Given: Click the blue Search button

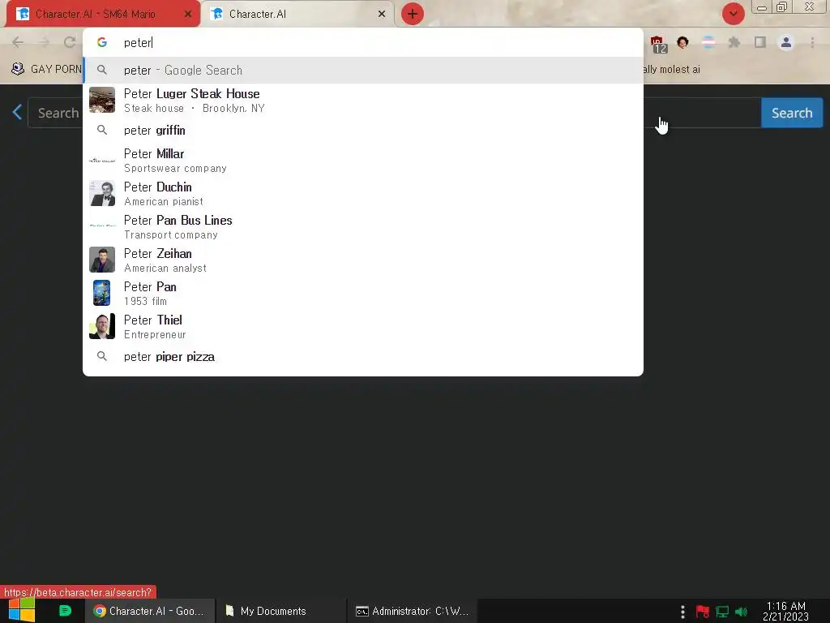Looking at the screenshot, I should click(x=792, y=113).
